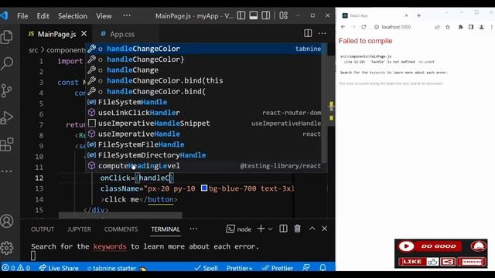Select the computeHeadingLevel suggestion

(x=204, y=166)
